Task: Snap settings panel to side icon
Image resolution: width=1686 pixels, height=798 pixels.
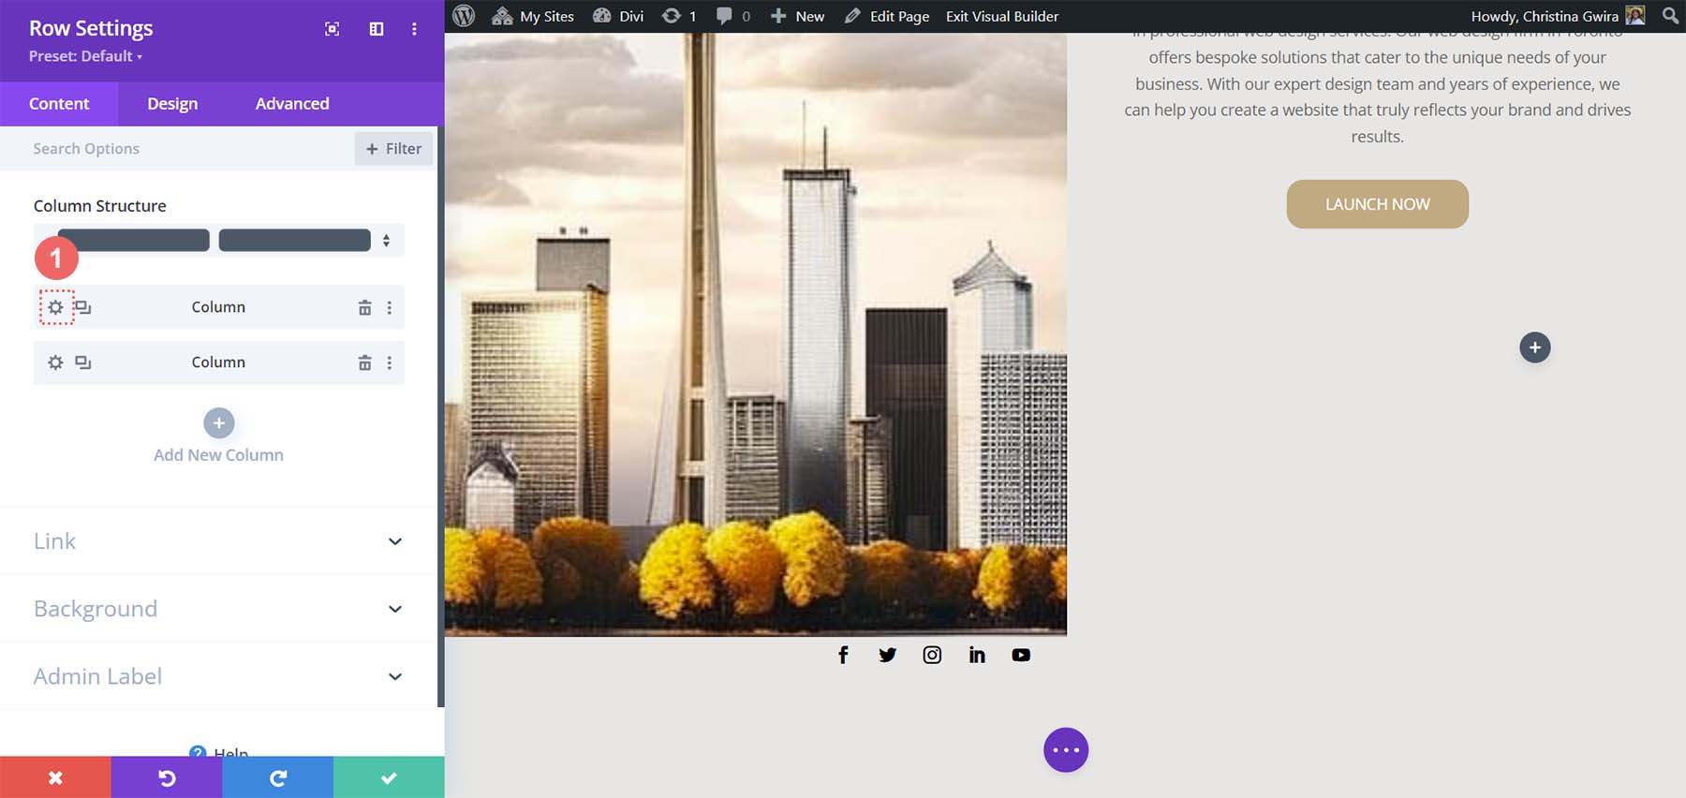Action: [377, 29]
